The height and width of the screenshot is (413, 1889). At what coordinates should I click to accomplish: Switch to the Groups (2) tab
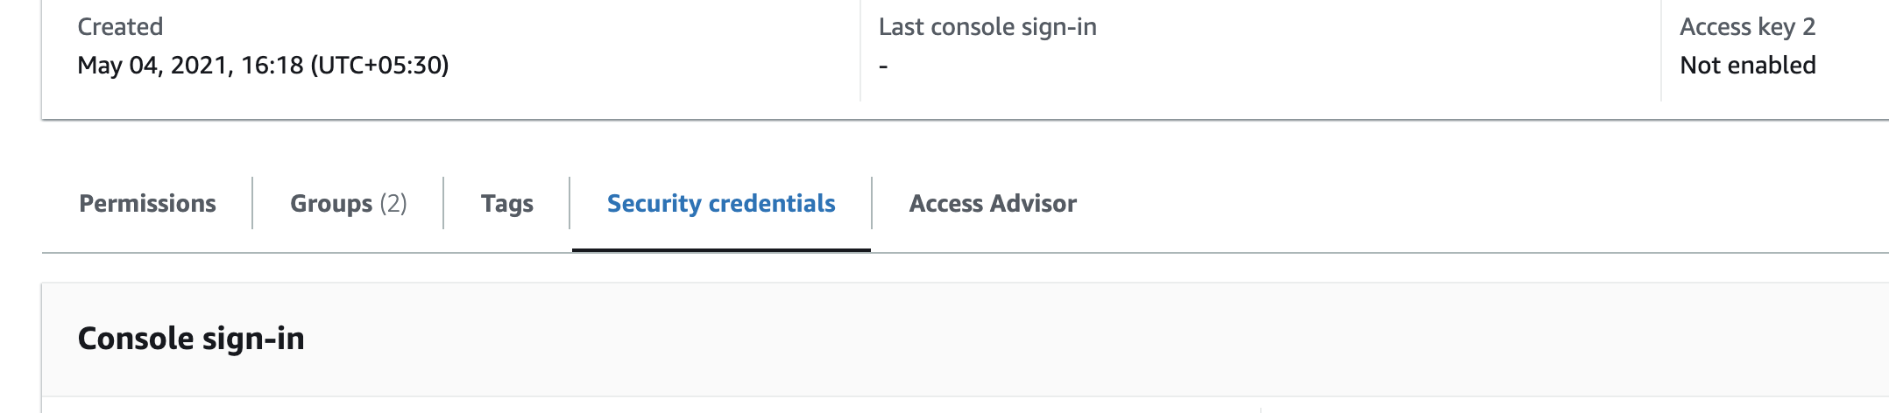tap(348, 203)
